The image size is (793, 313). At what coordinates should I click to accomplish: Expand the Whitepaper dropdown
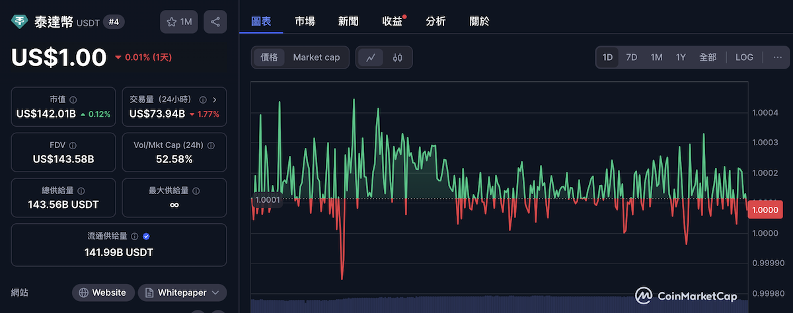182,293
